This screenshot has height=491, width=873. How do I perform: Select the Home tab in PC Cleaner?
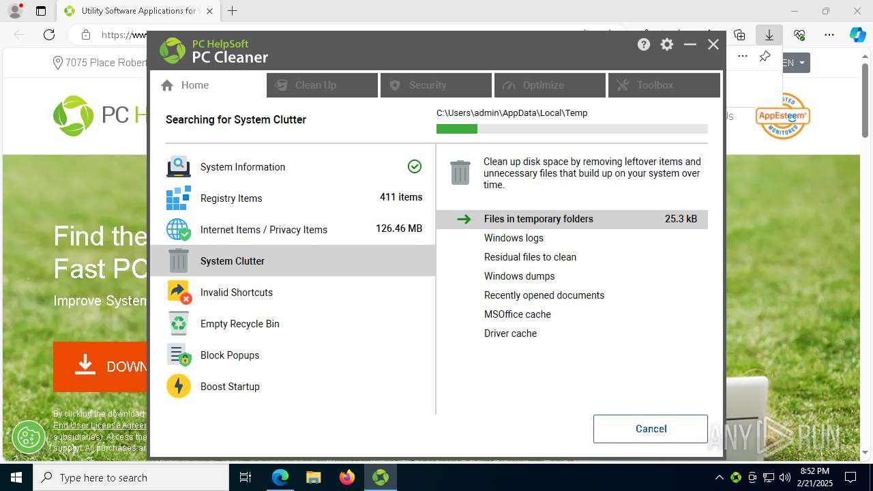click(208, 85)
